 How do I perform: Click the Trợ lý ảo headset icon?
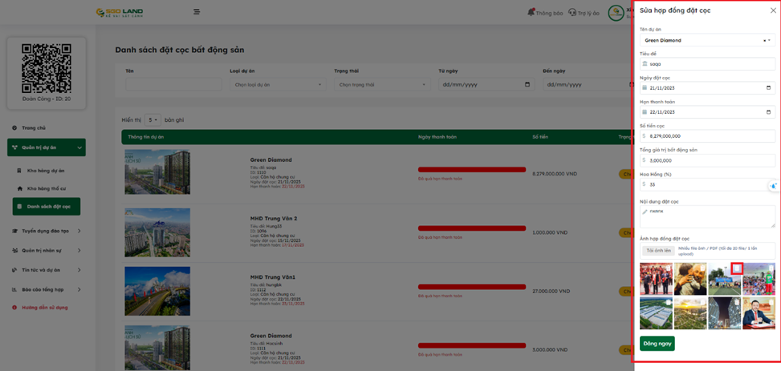[572, 13]
